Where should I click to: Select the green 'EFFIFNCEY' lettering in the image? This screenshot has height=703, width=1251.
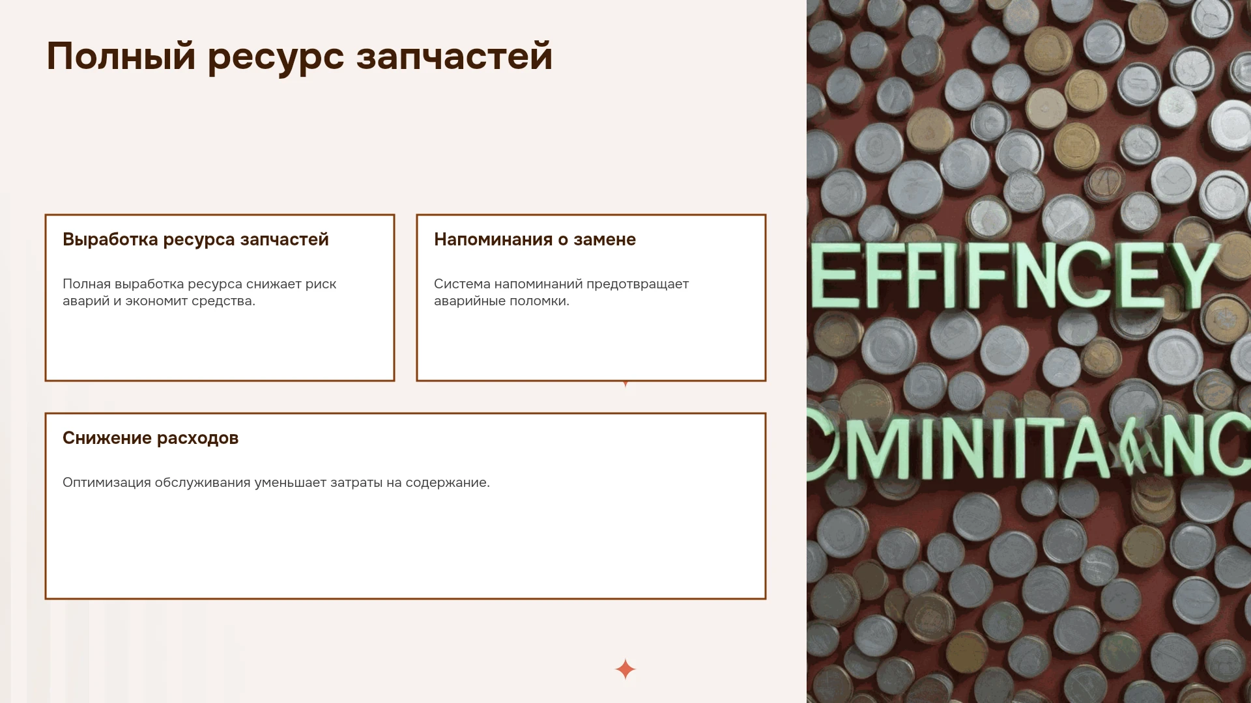1014,275
